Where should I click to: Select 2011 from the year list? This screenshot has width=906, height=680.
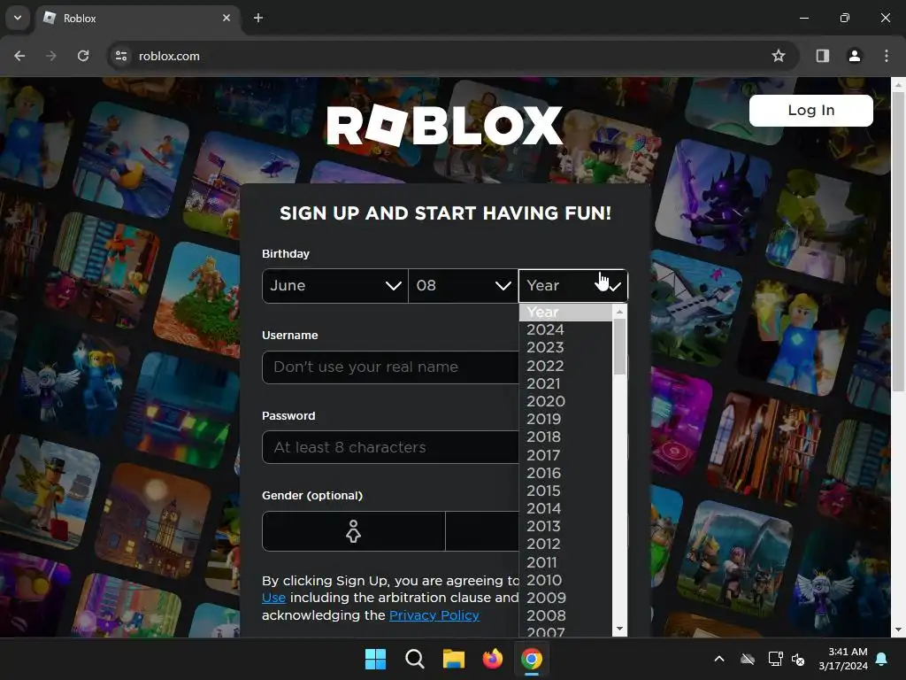(565, 562)
